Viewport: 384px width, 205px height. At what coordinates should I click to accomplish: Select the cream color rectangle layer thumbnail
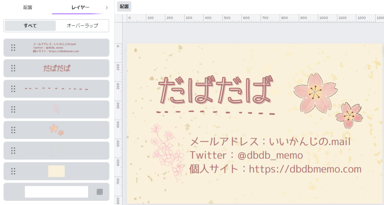coord(56,171)
